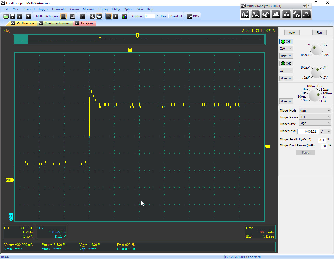Click the question mark help icon

(x=20, y=16)
